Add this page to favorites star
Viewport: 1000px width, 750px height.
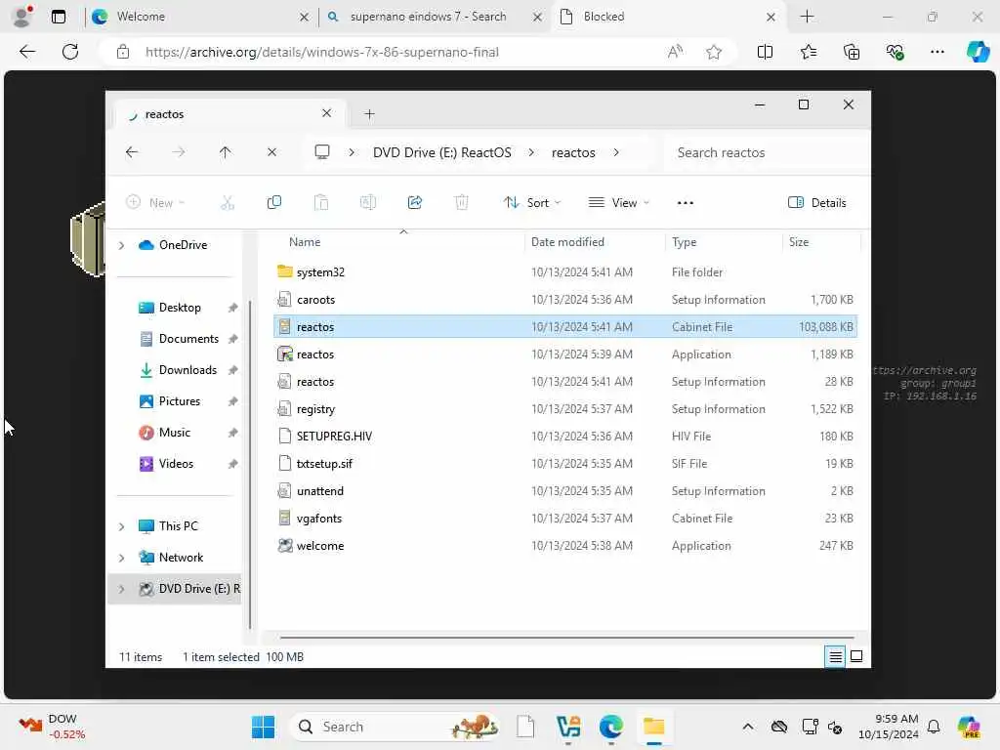[x=714, y=52]
